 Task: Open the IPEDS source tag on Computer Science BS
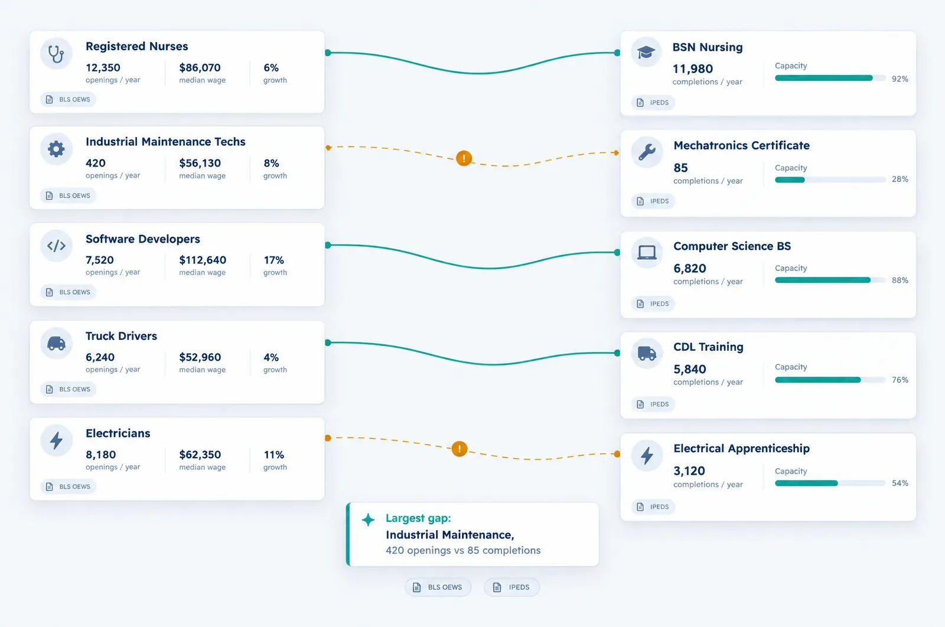653,303
